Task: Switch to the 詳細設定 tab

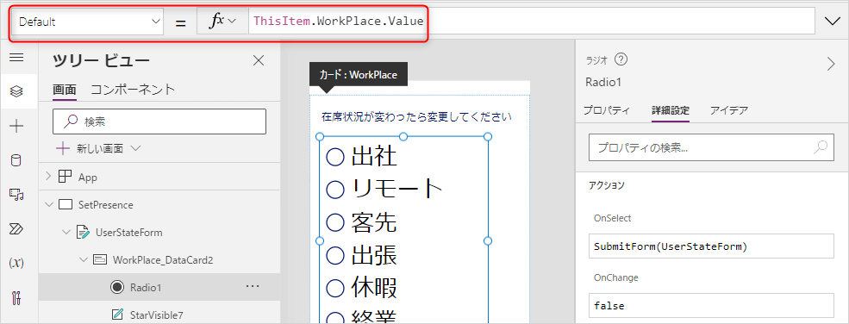Action: coord(671,111)
